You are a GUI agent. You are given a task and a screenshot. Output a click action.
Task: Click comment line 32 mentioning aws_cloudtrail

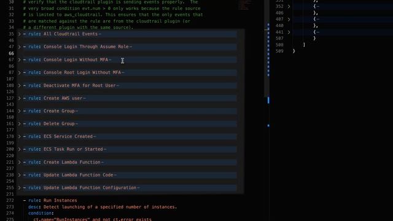tap(113, 15)
